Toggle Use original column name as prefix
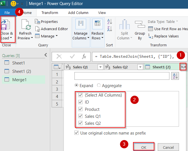 77,133
